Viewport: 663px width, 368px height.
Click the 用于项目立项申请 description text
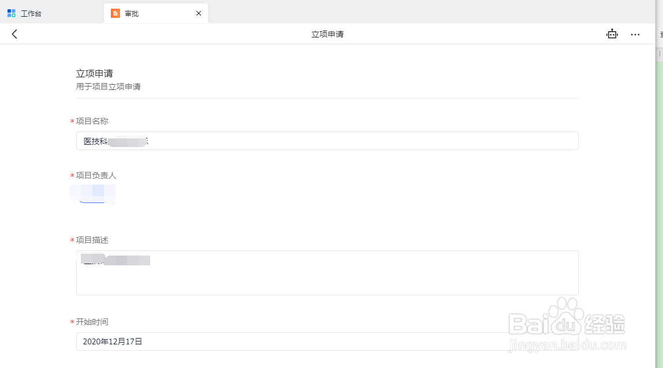pos(109,87)
